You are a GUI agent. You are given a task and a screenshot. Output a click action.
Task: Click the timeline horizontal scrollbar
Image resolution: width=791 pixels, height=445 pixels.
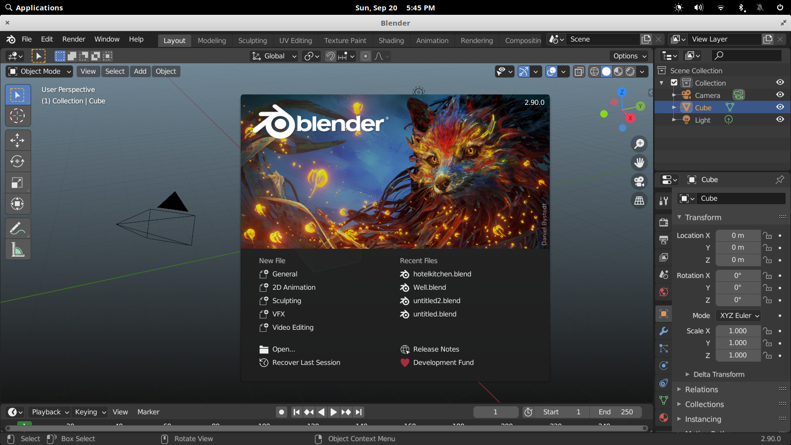(x=326, y=428)
